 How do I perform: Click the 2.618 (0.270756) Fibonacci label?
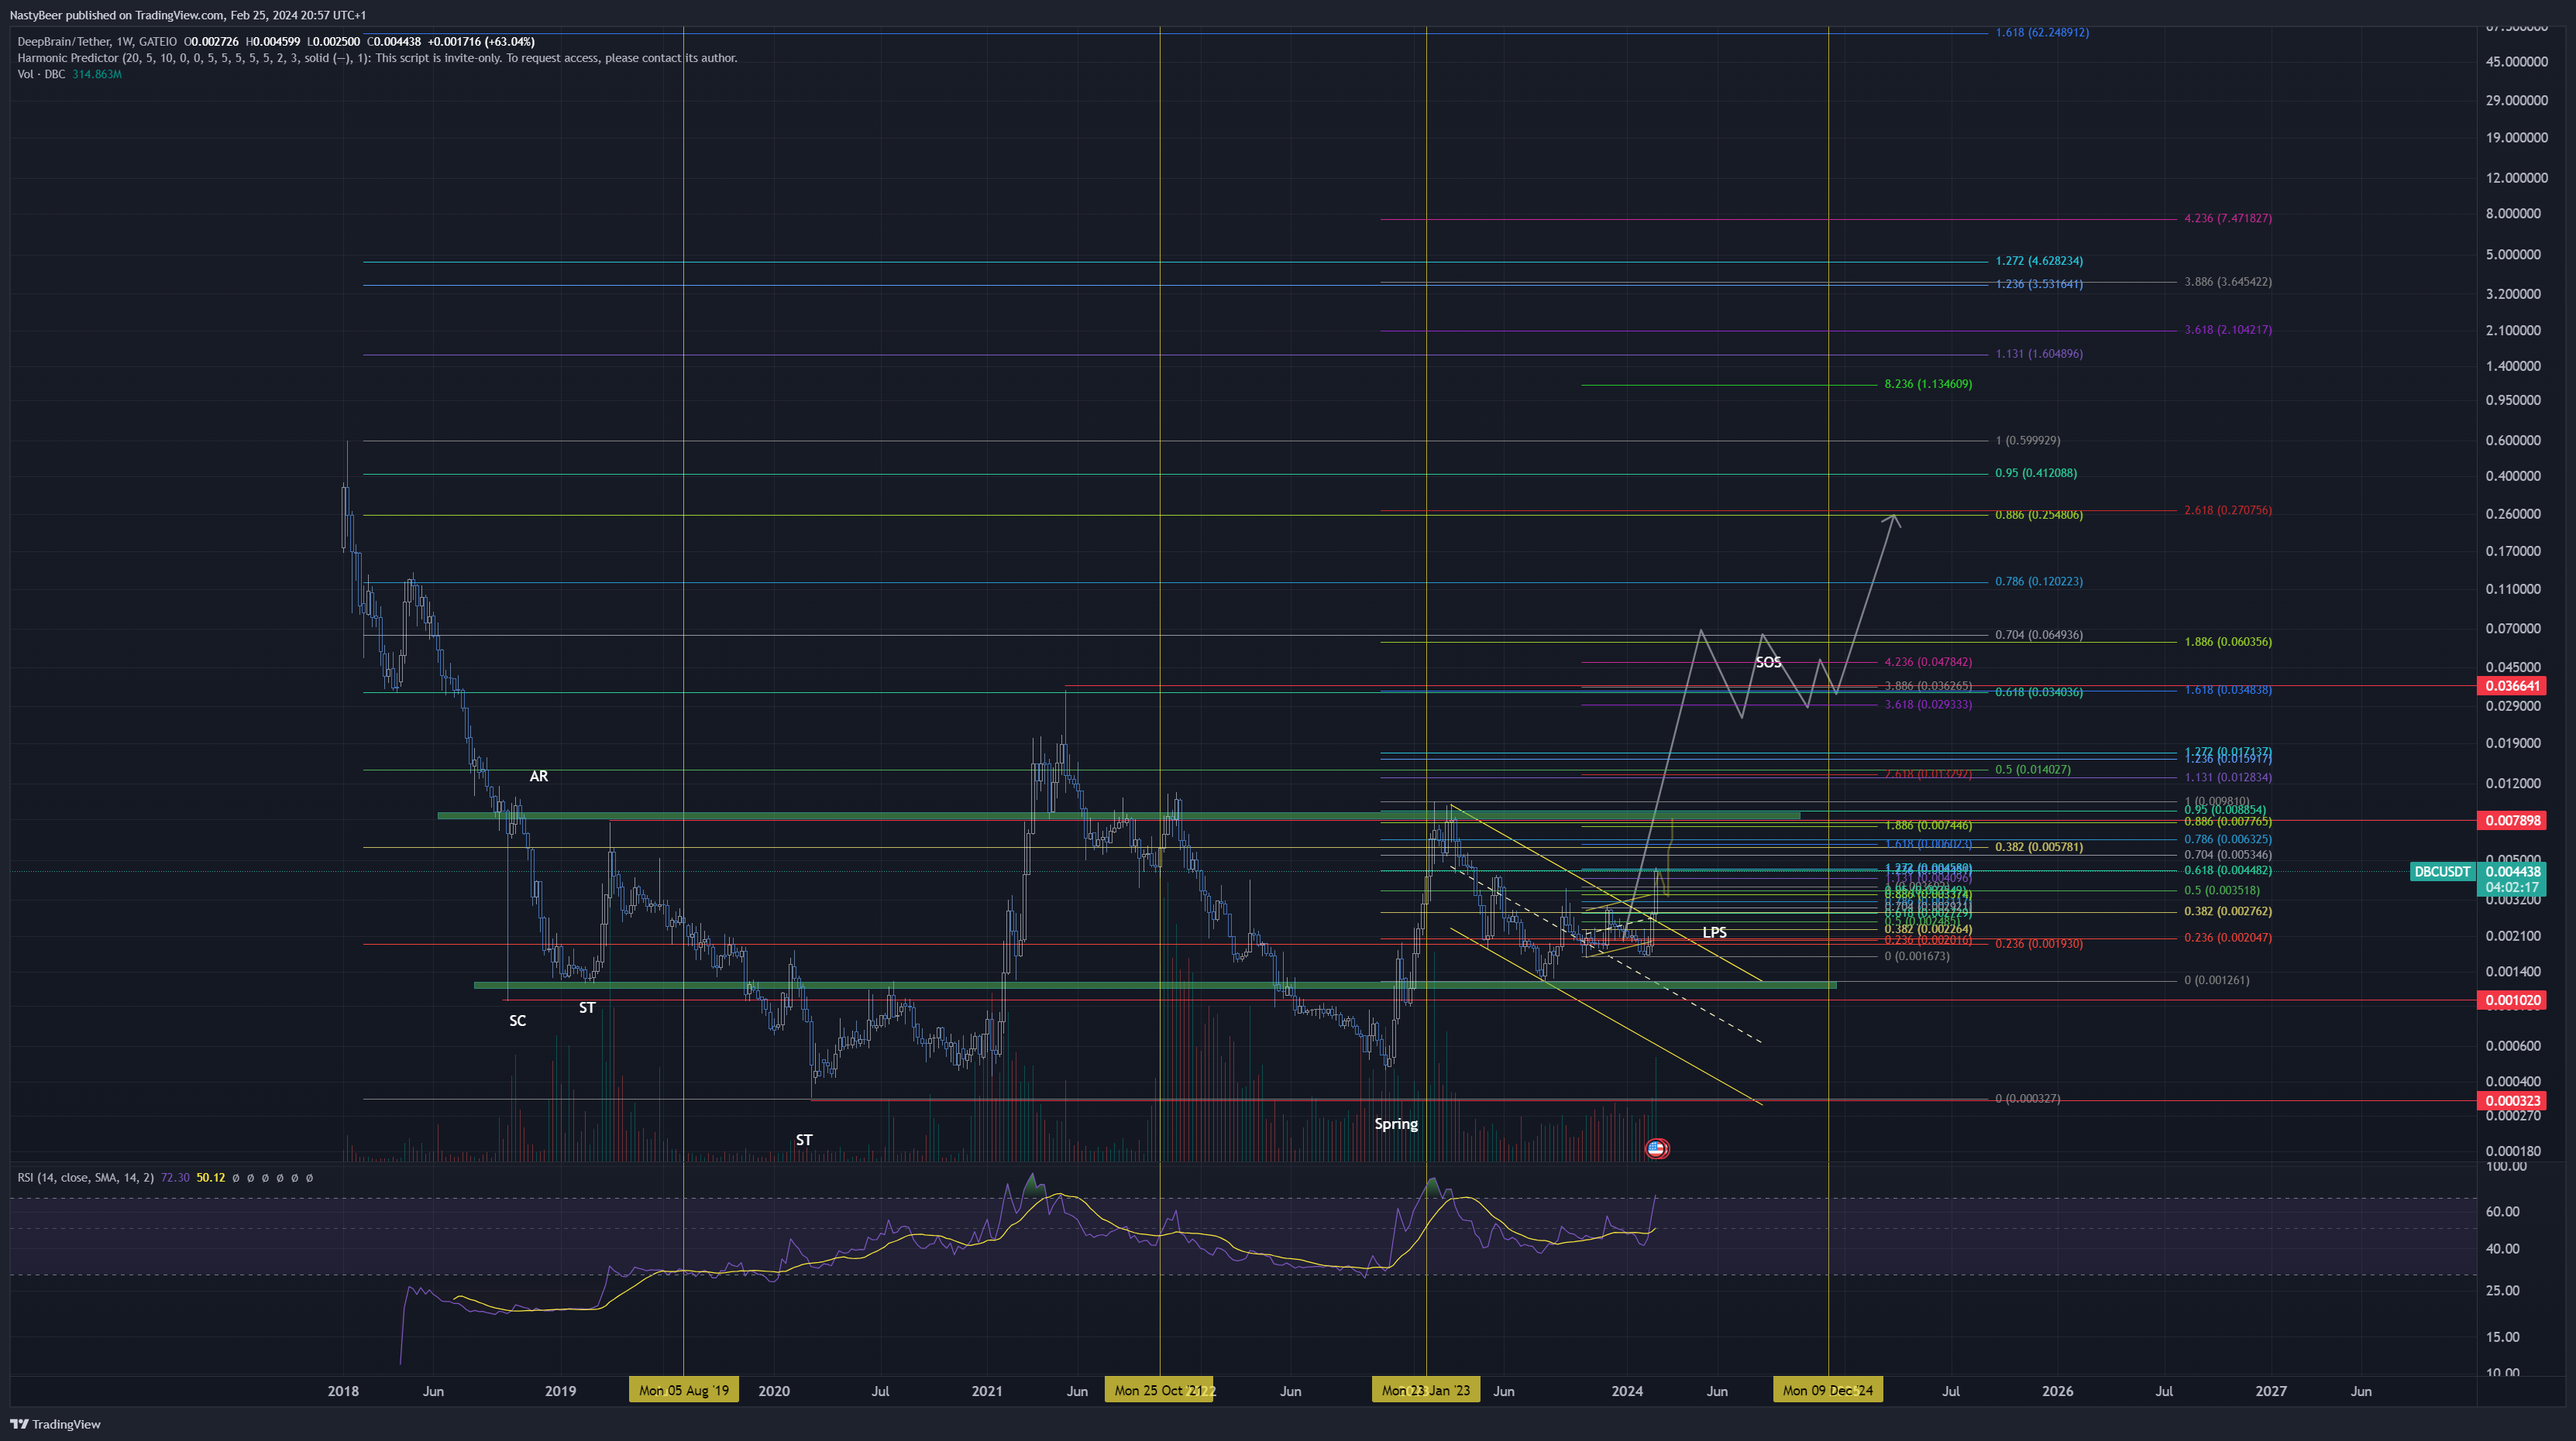click(x=2227, y=510)
